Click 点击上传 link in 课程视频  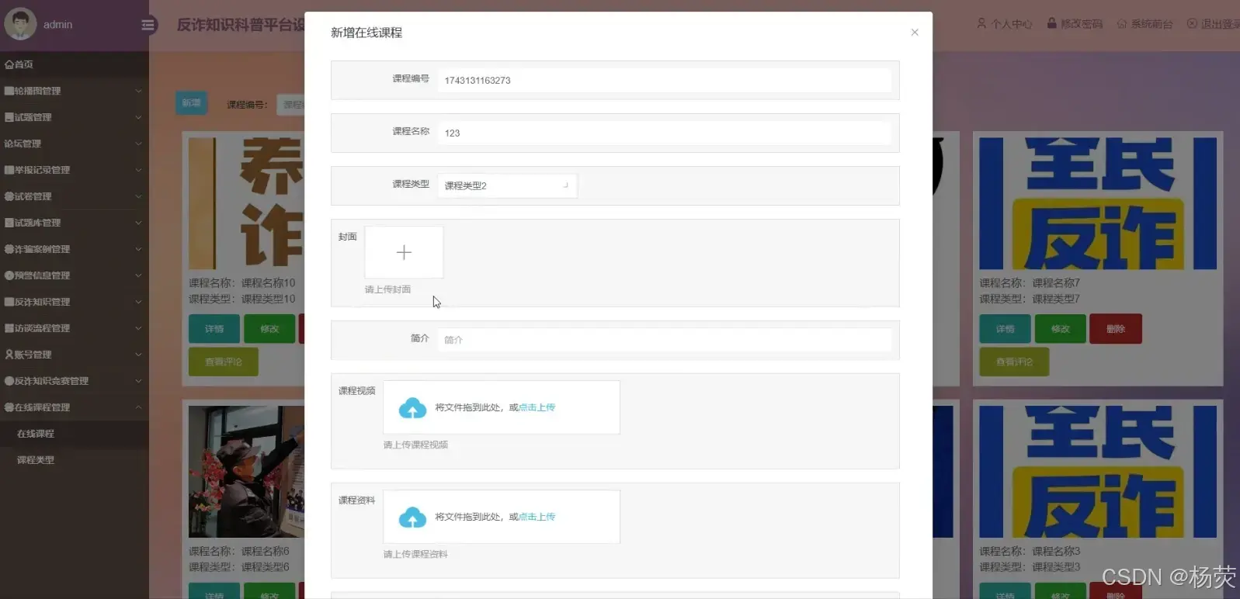pyautogui.click(x=537, y=407)
